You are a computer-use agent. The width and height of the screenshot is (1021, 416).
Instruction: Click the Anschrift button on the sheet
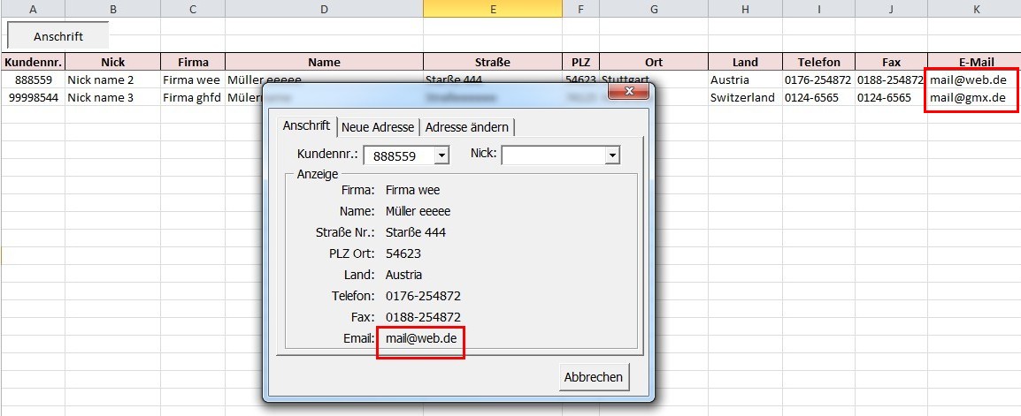[58, 35]
